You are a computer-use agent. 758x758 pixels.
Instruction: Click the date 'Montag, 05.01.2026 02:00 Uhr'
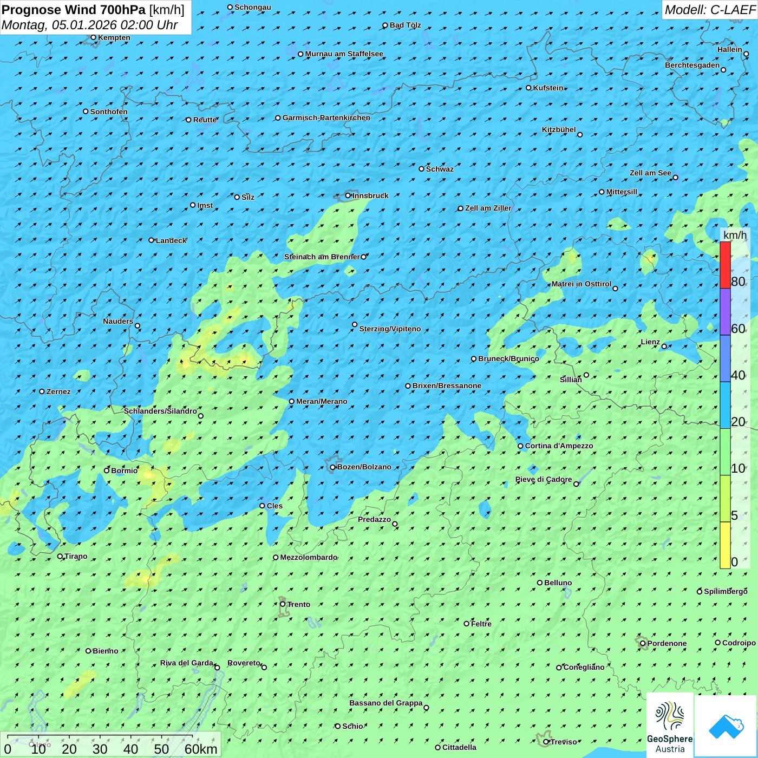coord(90,25)
